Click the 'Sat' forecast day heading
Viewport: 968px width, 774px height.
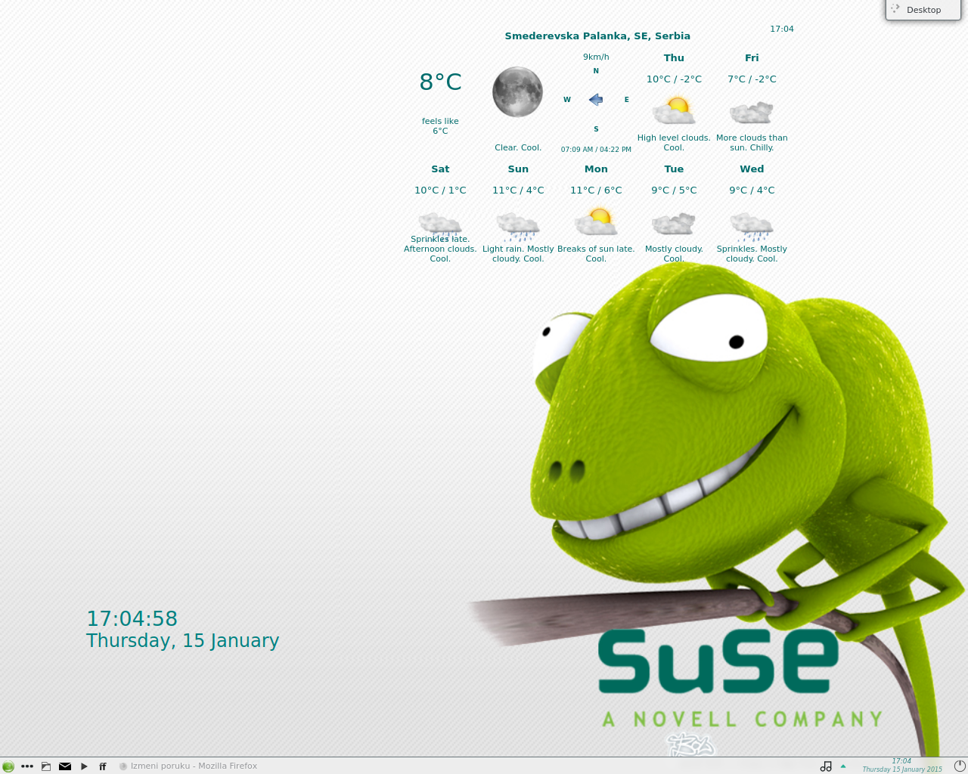tap(440, 169)
